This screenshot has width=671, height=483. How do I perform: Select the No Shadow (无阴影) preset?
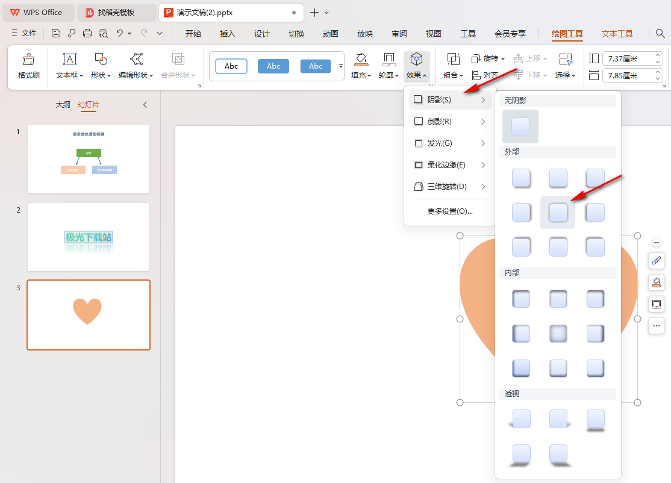point(520,126)
